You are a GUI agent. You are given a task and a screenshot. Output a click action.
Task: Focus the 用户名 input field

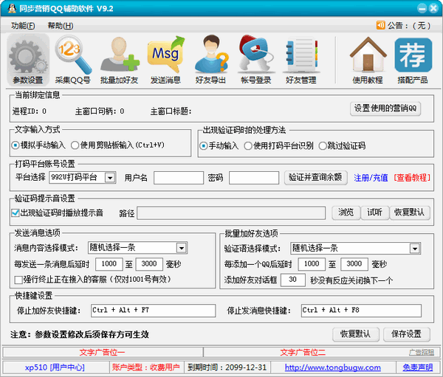click(179, 178)
